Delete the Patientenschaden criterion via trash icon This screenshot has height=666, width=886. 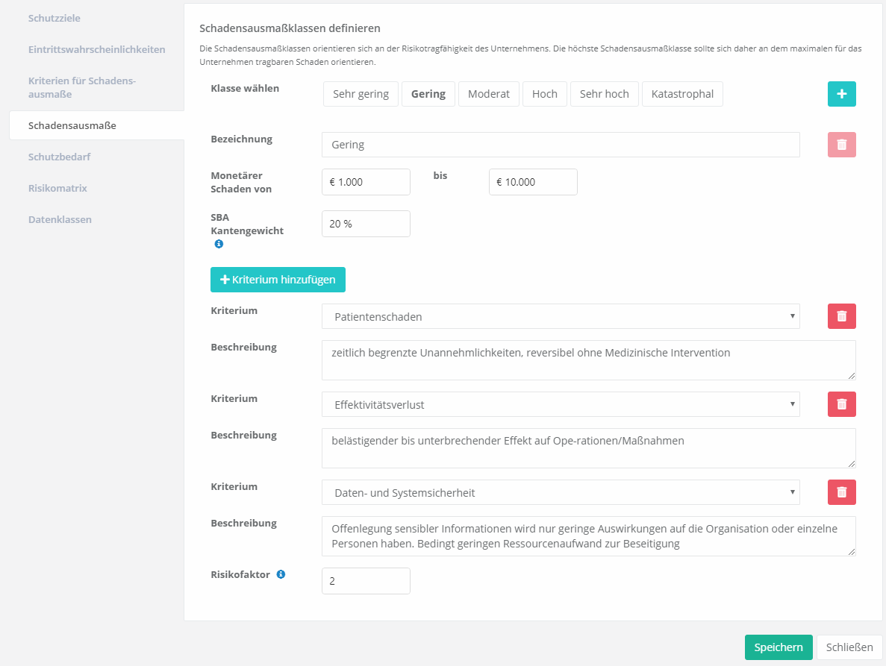(841, 316)
